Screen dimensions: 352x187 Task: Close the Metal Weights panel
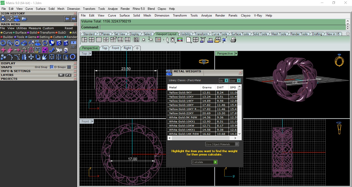click(240, 73)
